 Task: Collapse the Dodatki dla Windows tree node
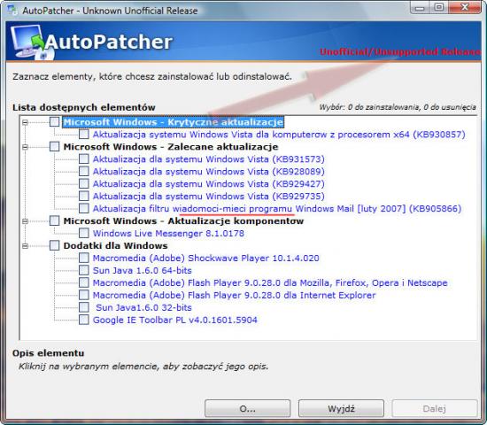pyautogui.click(x=25, y=246)
